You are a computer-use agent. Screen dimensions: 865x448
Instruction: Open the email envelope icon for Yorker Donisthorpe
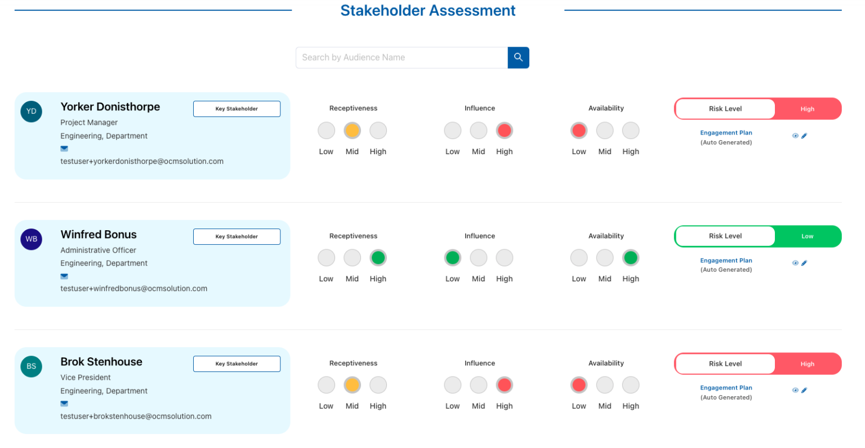(x=64, y=149)
